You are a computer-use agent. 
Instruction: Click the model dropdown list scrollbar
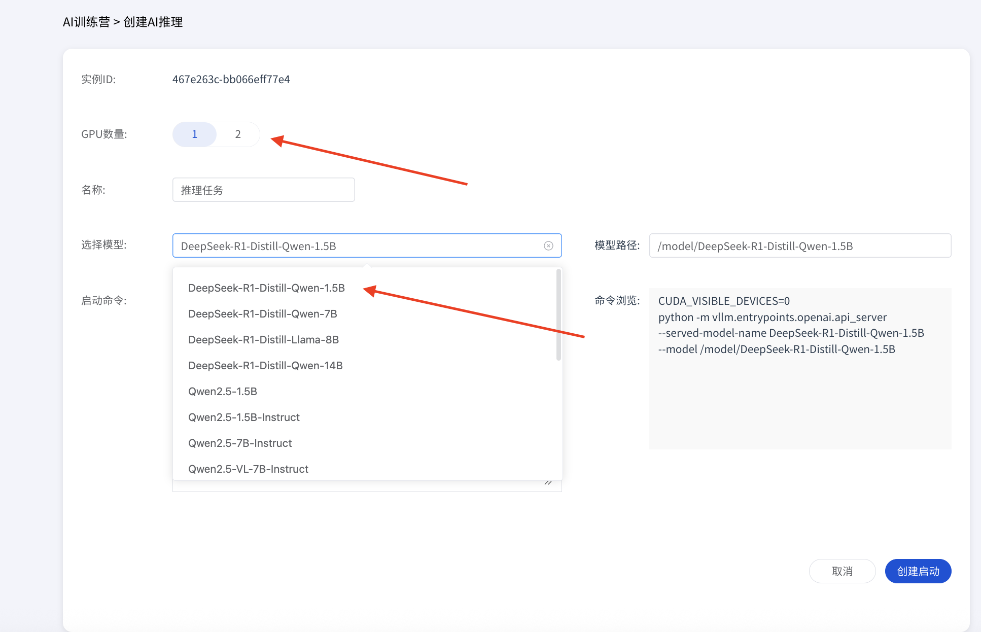tap(558, 314)
